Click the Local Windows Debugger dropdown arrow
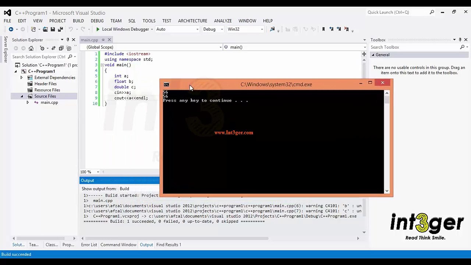This screenshot has width=471, height=265. (x=152, y=29)
